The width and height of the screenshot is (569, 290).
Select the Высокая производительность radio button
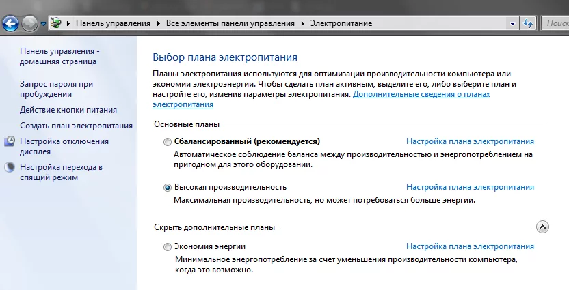[x=168, y=187]
